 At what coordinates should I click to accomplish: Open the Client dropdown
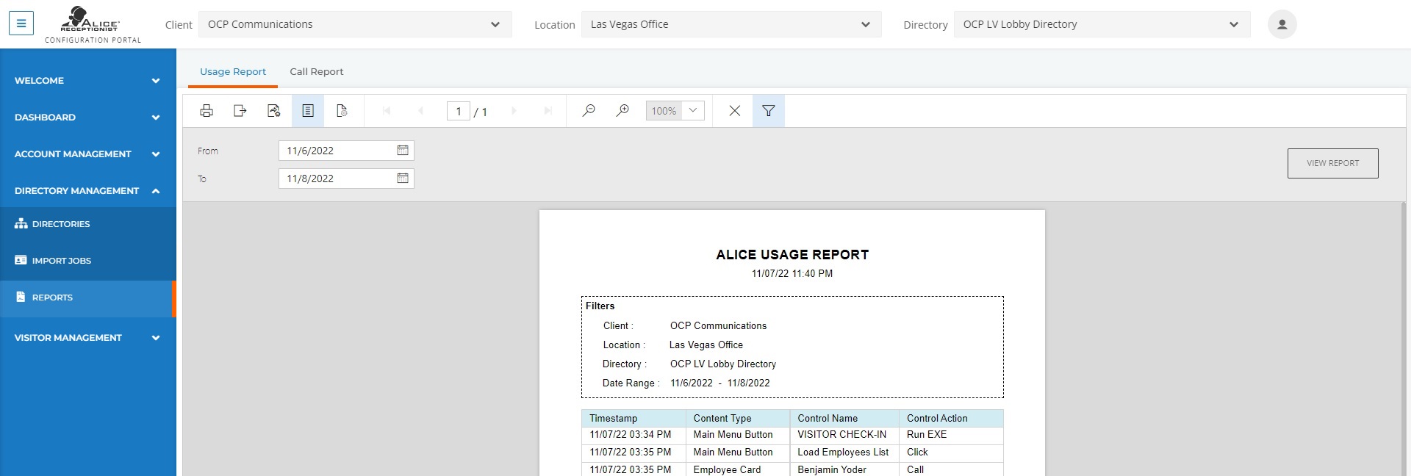point(355,24)
